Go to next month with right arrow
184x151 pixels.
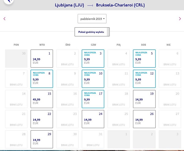[180, 19]
